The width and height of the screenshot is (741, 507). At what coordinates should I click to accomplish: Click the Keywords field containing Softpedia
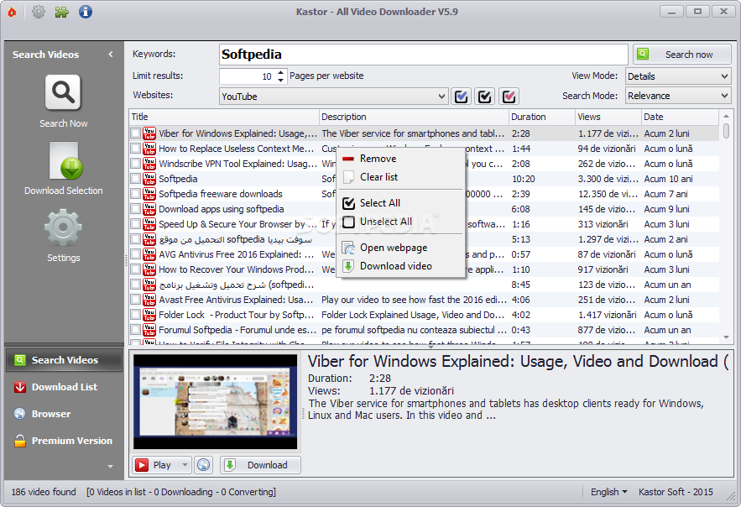click(x=424, y=55)
